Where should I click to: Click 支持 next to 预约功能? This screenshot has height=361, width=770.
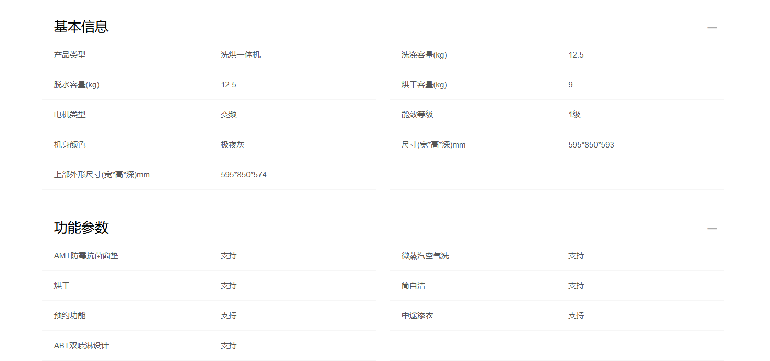pyautogui.click(x=229, y=315)
